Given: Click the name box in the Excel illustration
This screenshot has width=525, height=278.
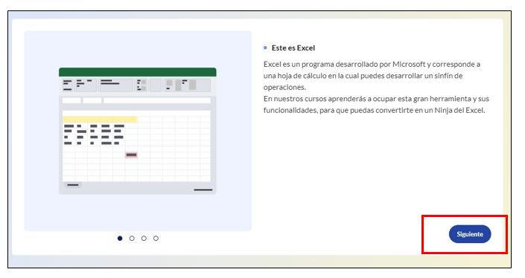Looking at the screenshot, I should (x=71, y=100).
